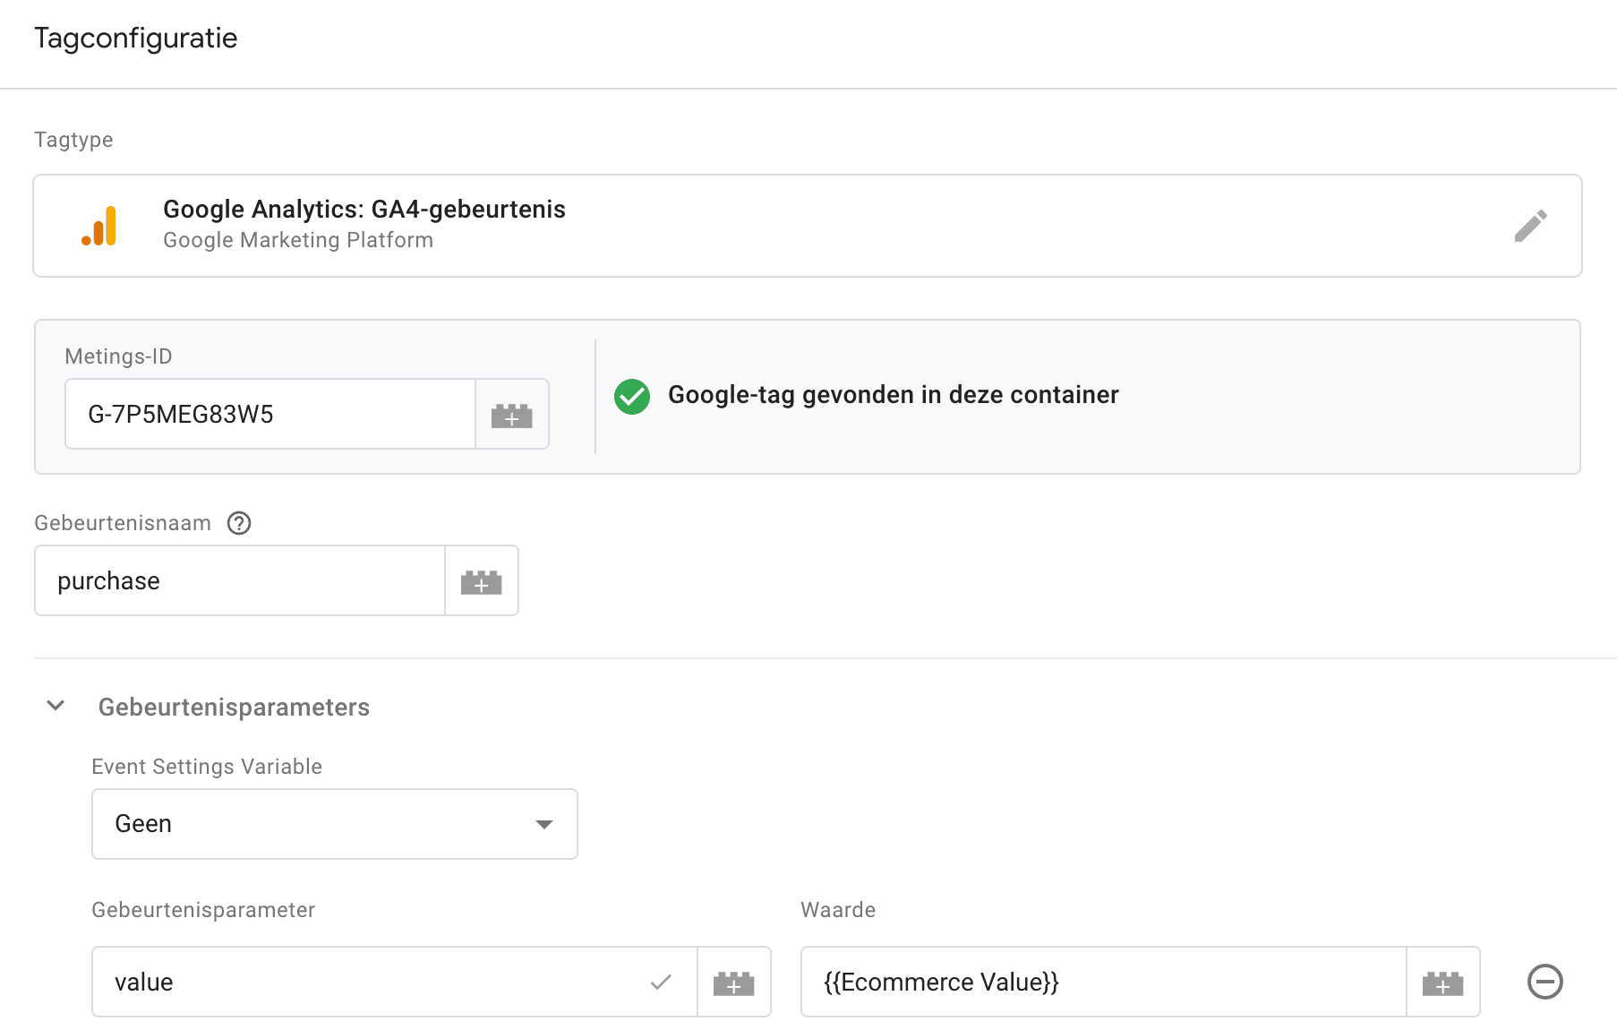Open the Event Settings Variable dropdown
This screenshot has width=1617, height=1030.
335,824
